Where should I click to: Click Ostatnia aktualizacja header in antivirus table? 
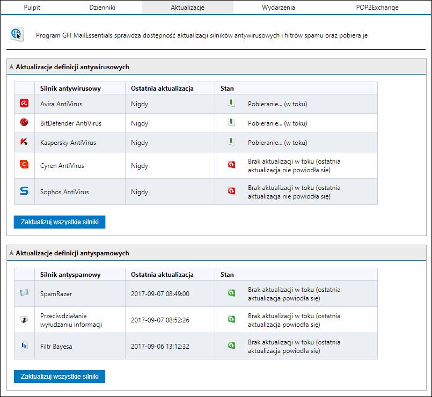click(162, 89)
